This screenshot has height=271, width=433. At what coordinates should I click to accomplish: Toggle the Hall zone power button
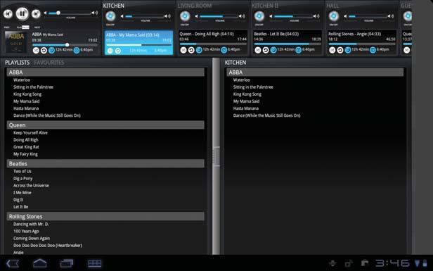point(334,16)
